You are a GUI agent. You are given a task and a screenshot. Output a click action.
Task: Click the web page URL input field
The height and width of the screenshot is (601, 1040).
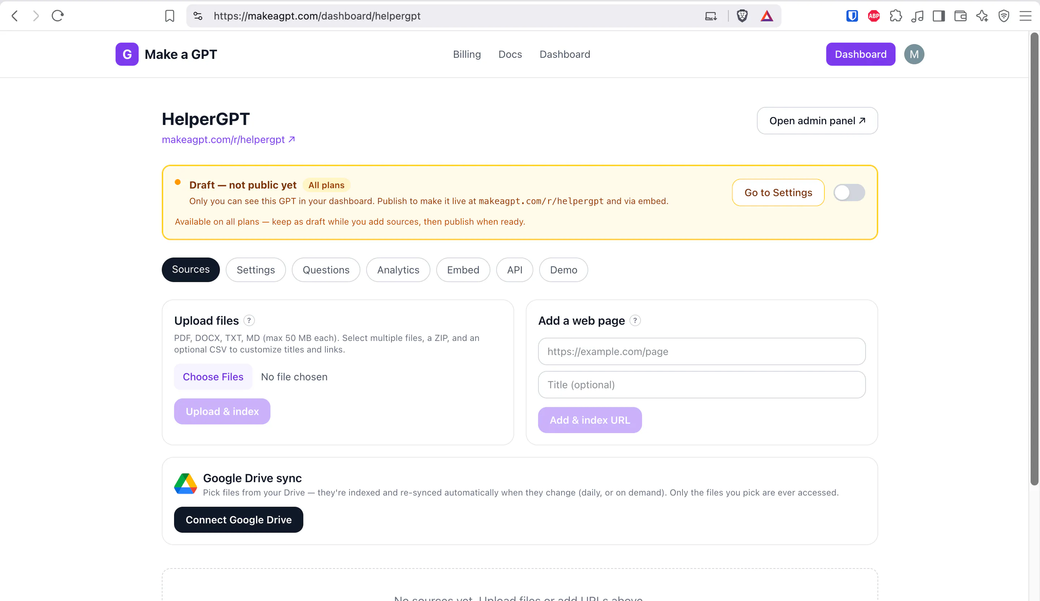tap(702, 352)
